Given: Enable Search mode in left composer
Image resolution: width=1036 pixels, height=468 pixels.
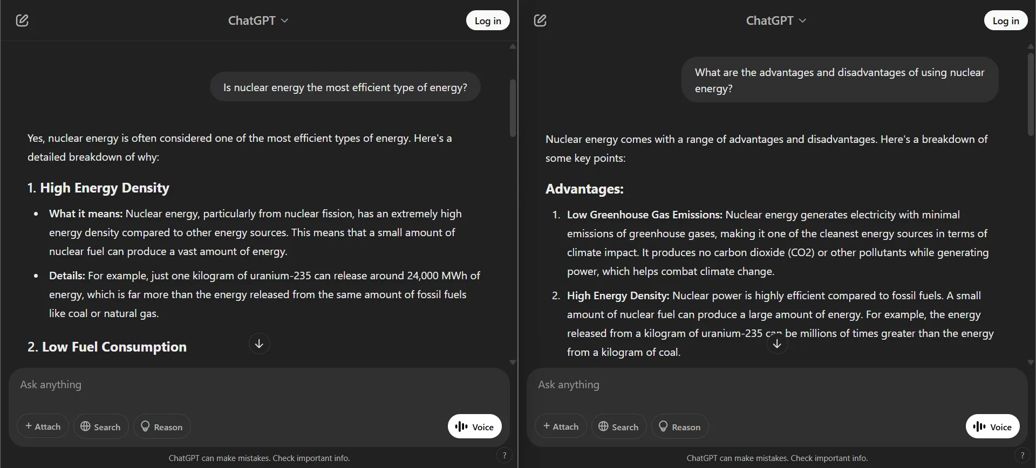Looking at the screenshot, I should (x=100, y=426).
